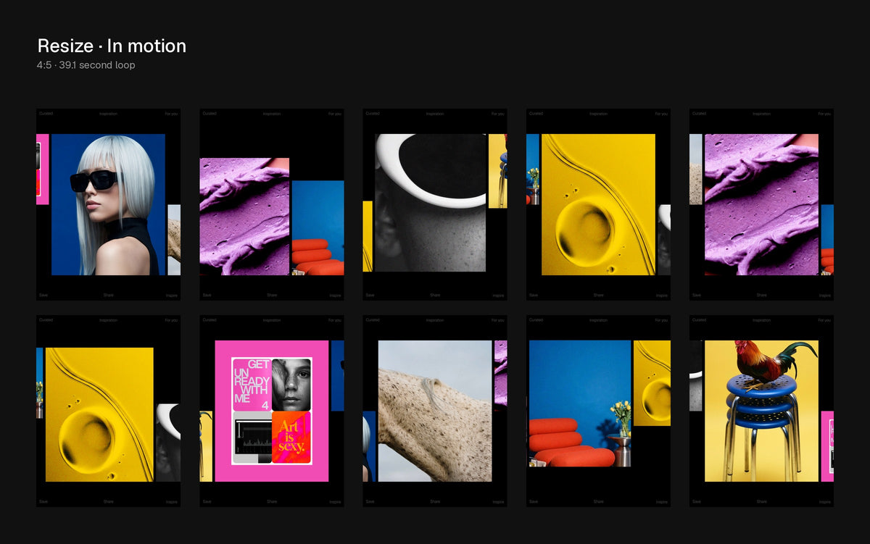This screenshot has width=870, height=544.
Task: Select Curated tab in white hat frame
Action: click(372, 114)
